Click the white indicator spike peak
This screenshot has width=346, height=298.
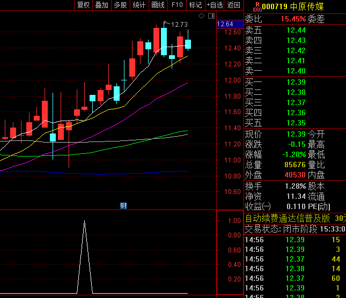point(85,221)
